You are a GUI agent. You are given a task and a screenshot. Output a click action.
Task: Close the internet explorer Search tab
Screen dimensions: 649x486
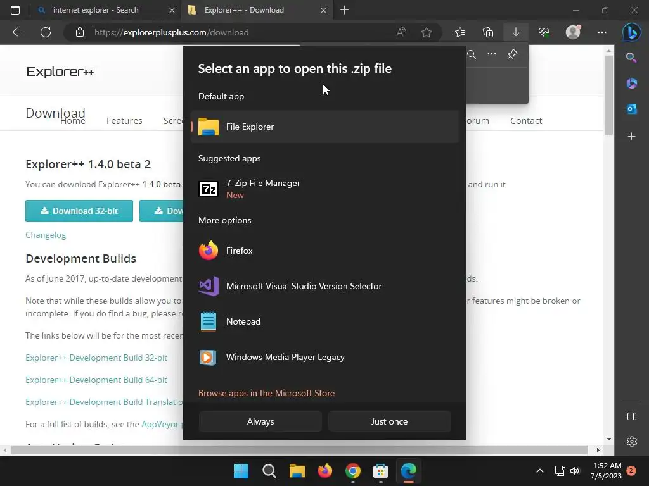[x=172, y=10]
